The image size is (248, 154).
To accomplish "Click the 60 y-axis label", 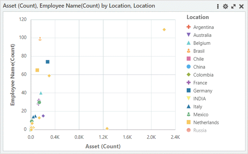I will click(x=24, y=74).
